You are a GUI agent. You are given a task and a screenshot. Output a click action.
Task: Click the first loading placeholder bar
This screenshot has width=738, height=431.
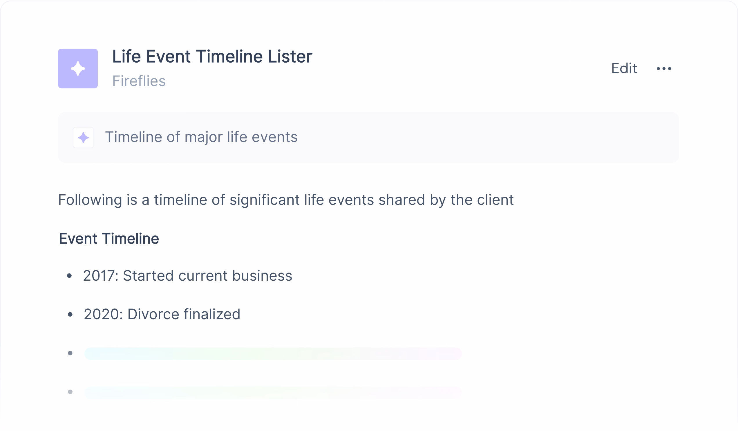(x=273, y=353)
